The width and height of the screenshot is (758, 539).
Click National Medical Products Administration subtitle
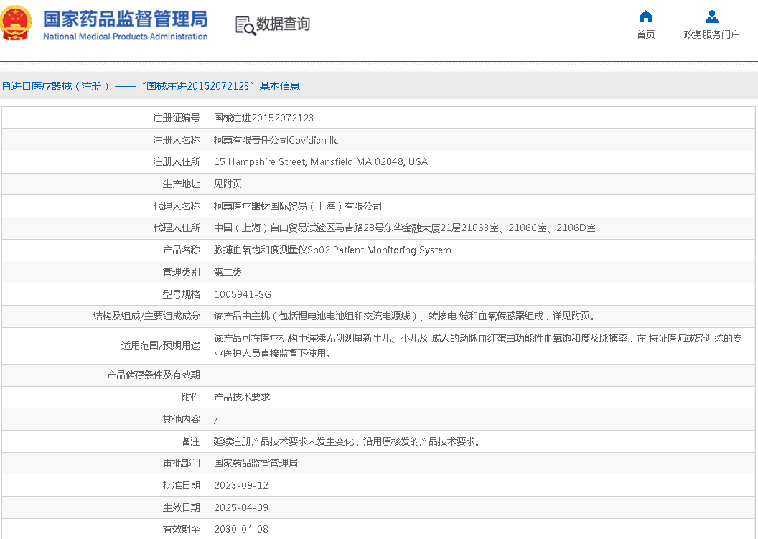point(125,37)
